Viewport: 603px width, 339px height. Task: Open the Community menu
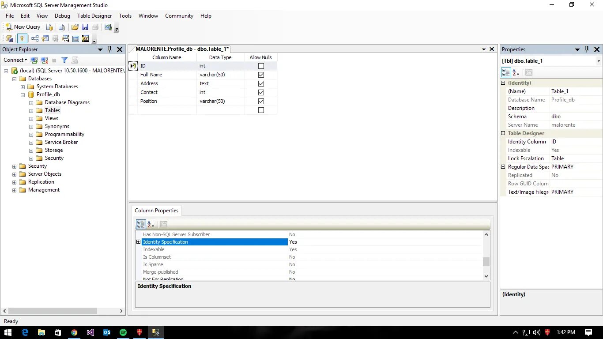pos(179,16)
